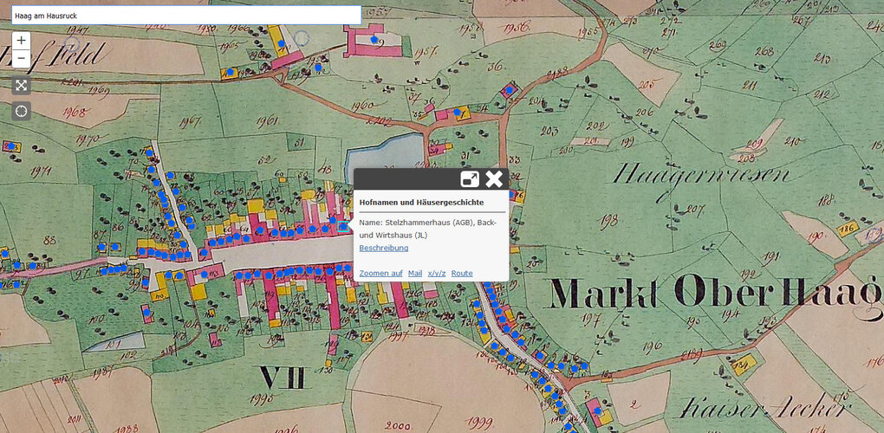Click blue marker on pink building beside plot 2
Image resolution: width=884 pixels, height=433 pixels.
click(596, 409)
